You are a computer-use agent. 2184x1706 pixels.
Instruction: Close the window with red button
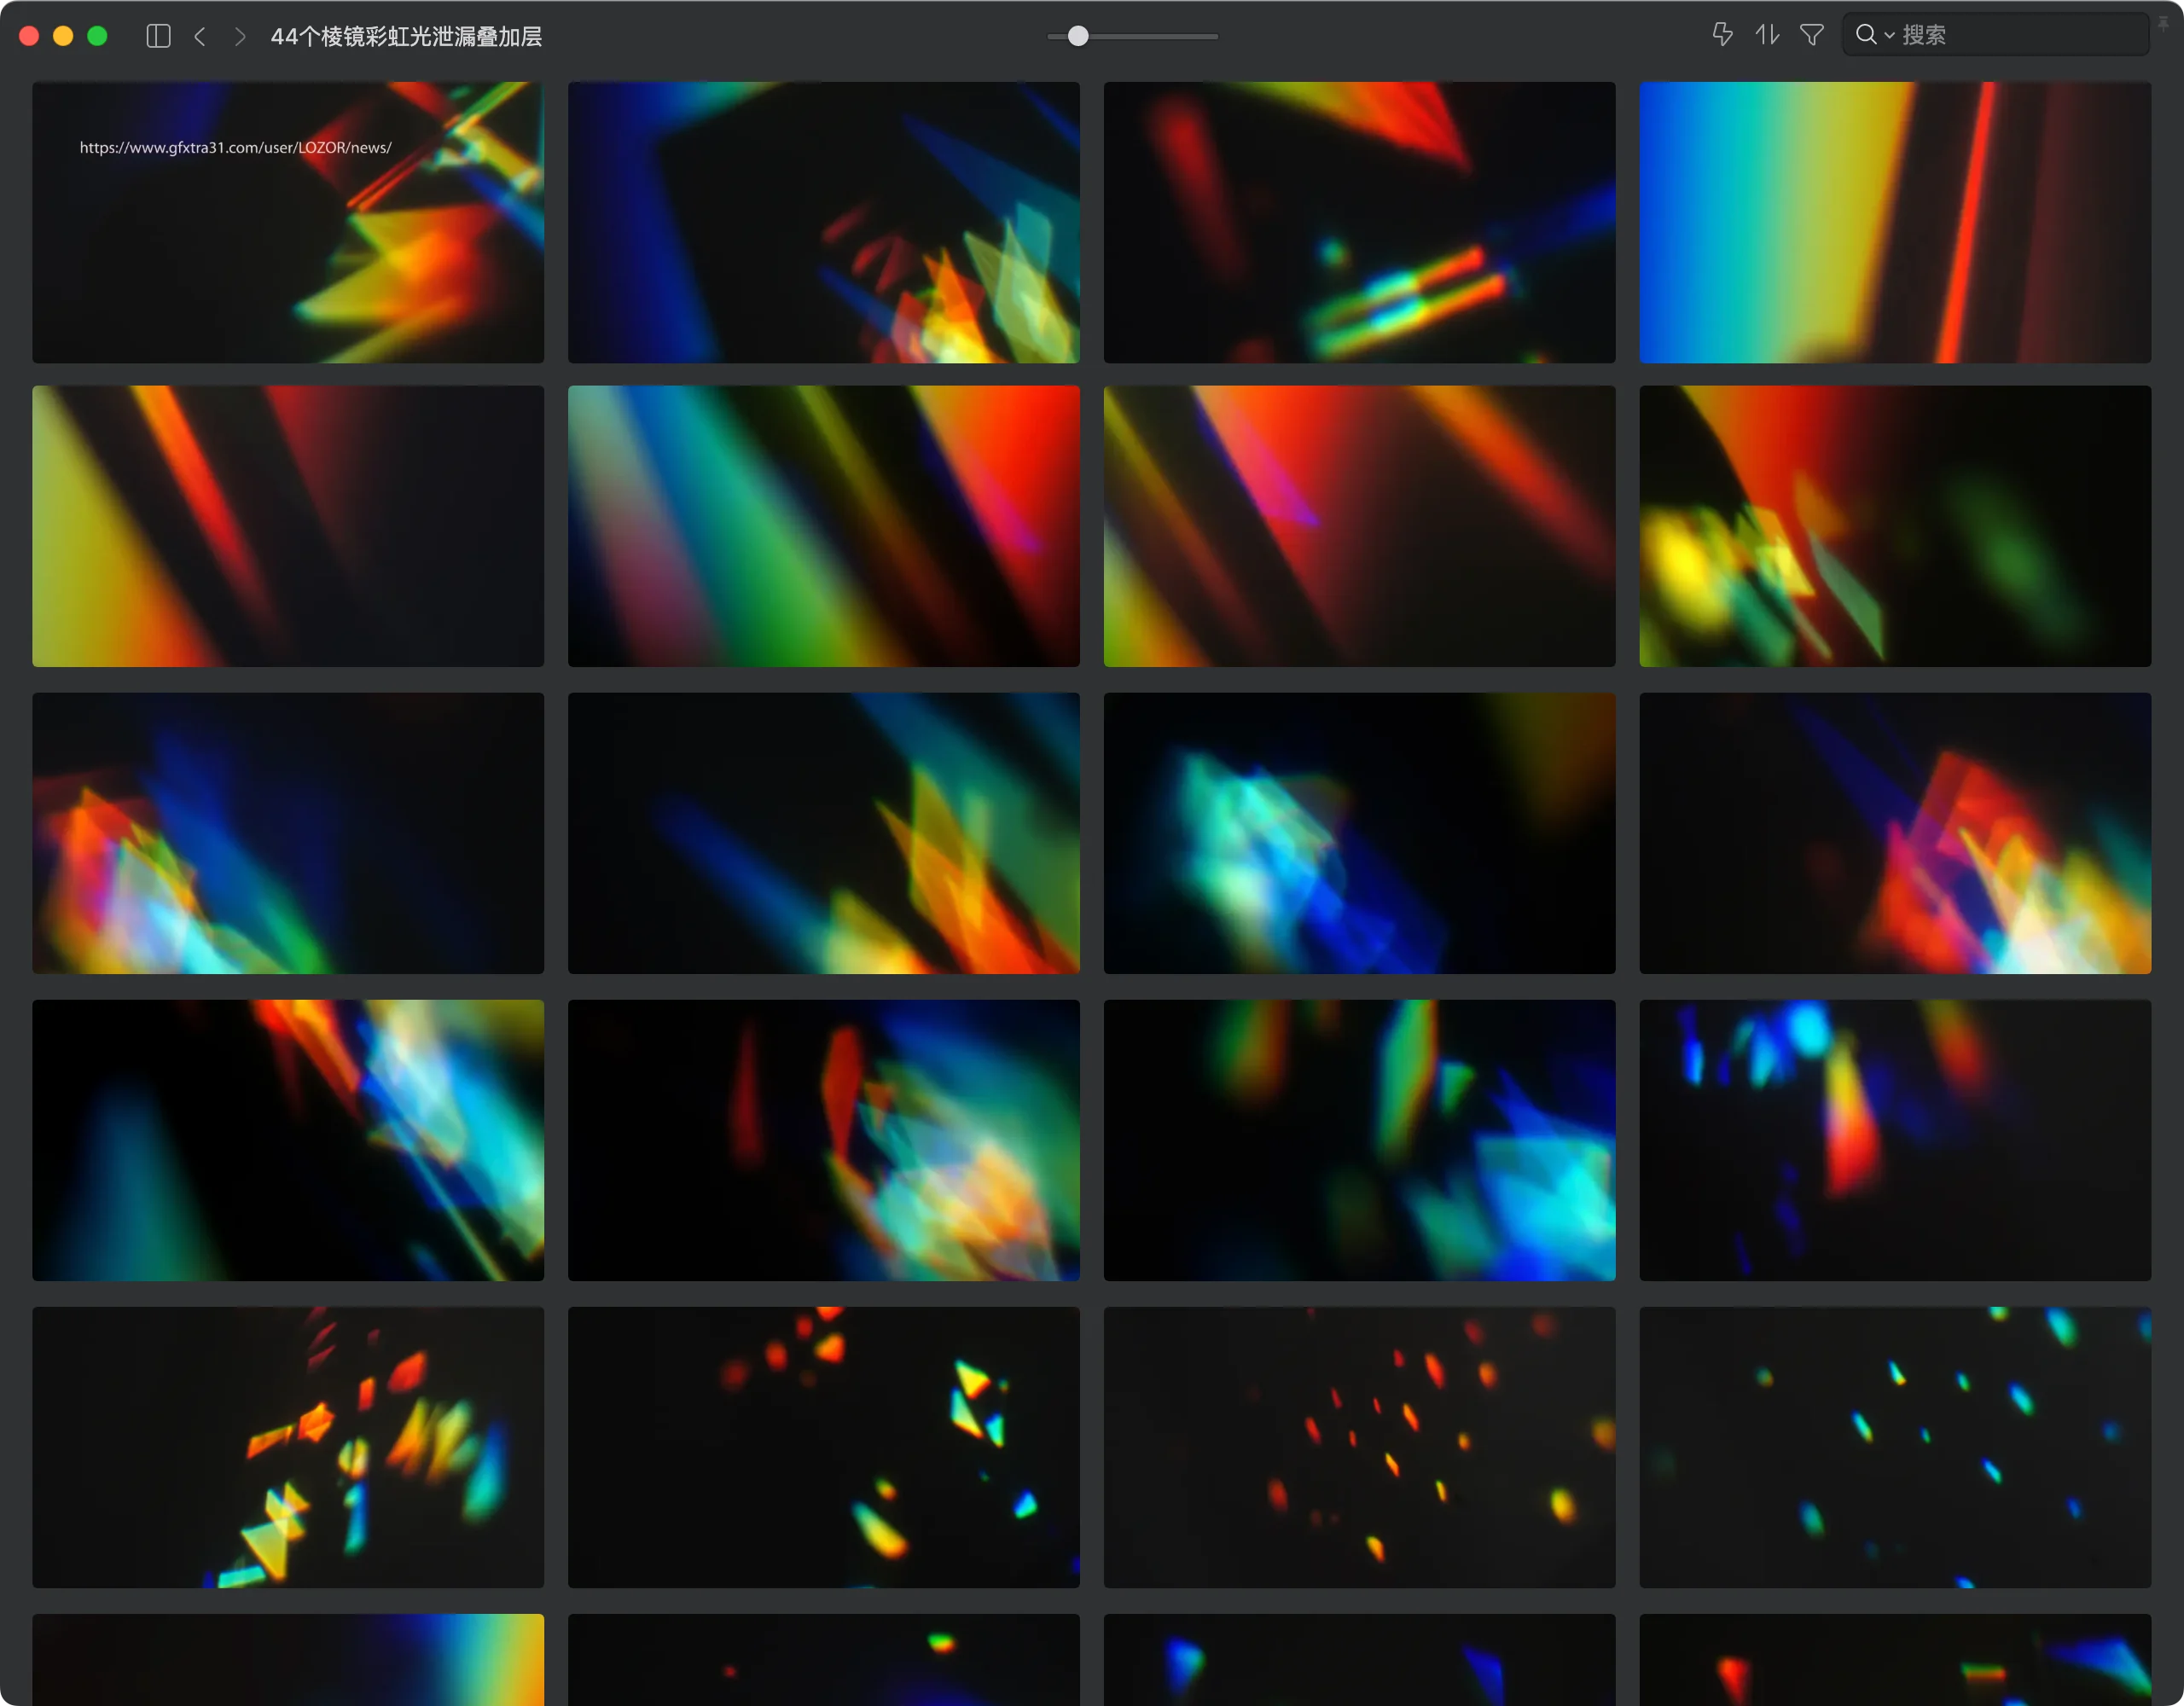click(29, 36)
